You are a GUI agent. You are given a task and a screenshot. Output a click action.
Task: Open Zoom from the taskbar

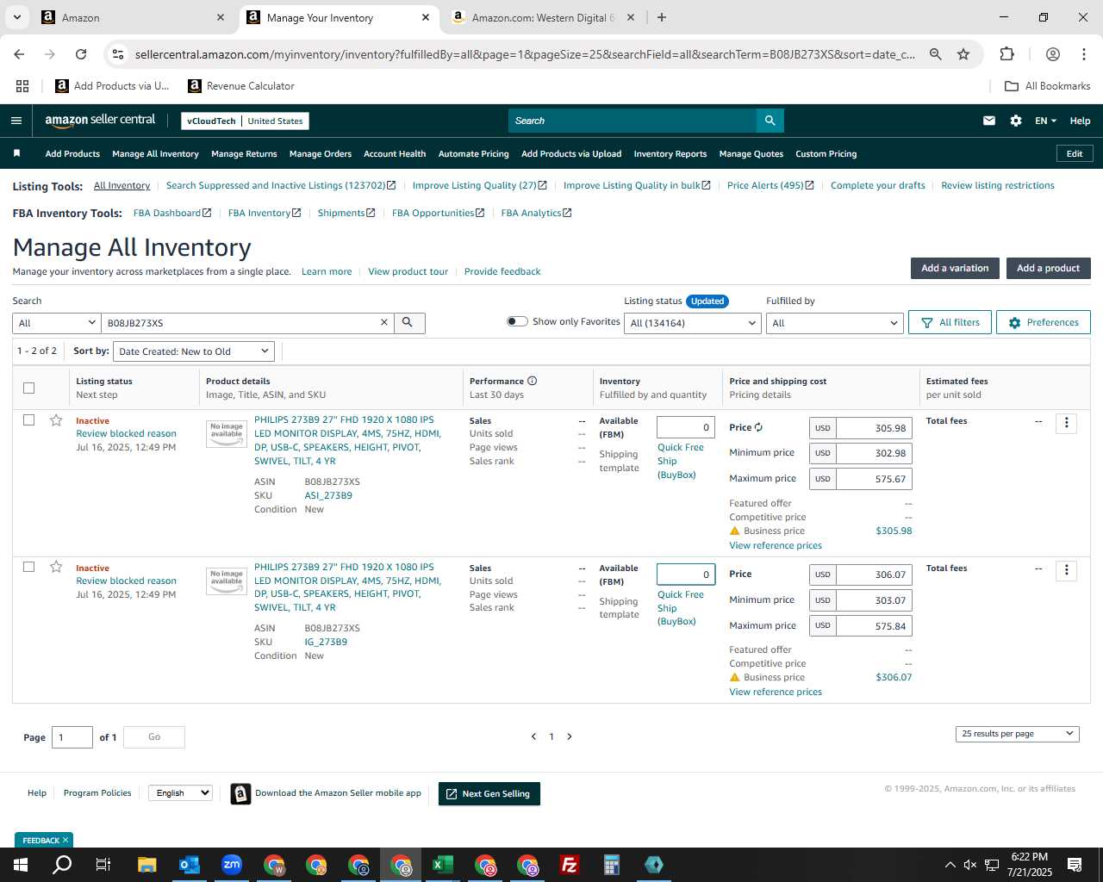tap(232, 865)
